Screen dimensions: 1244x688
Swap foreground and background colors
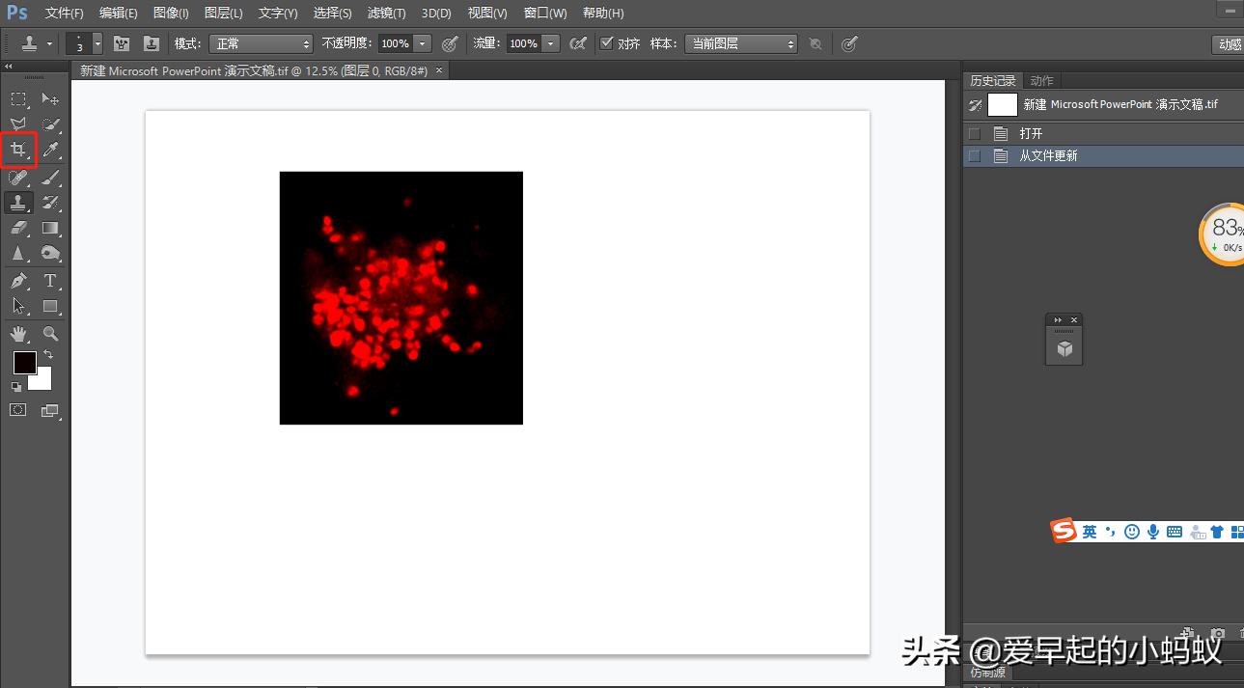48,355
